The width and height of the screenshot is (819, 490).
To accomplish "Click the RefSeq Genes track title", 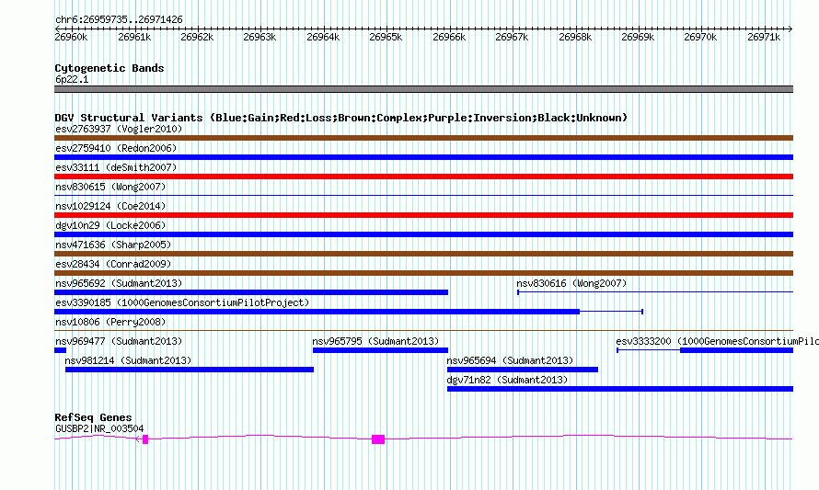I will pyautogui.click(x=93, y=417).
